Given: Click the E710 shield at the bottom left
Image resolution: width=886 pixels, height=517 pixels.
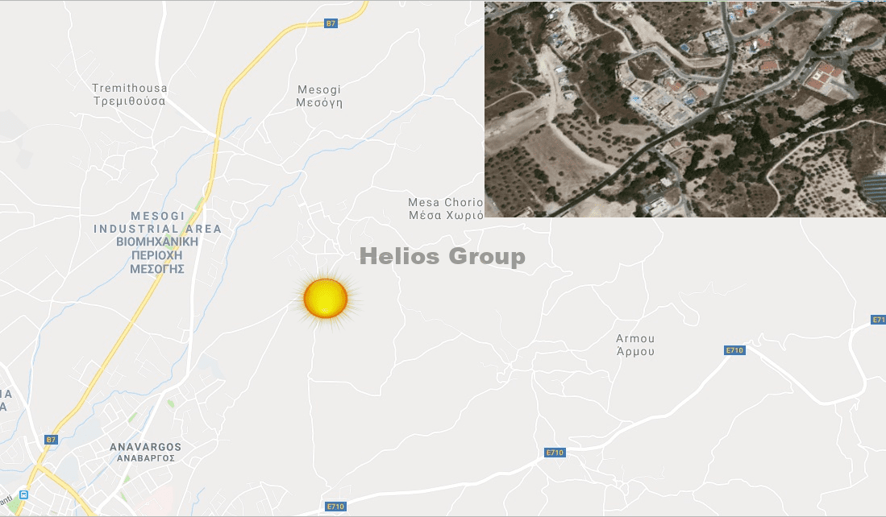Looking at the screenshot, I should pos(335,507).
